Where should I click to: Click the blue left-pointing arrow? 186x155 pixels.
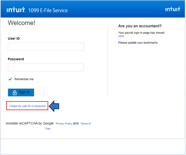tap(54, 106)
